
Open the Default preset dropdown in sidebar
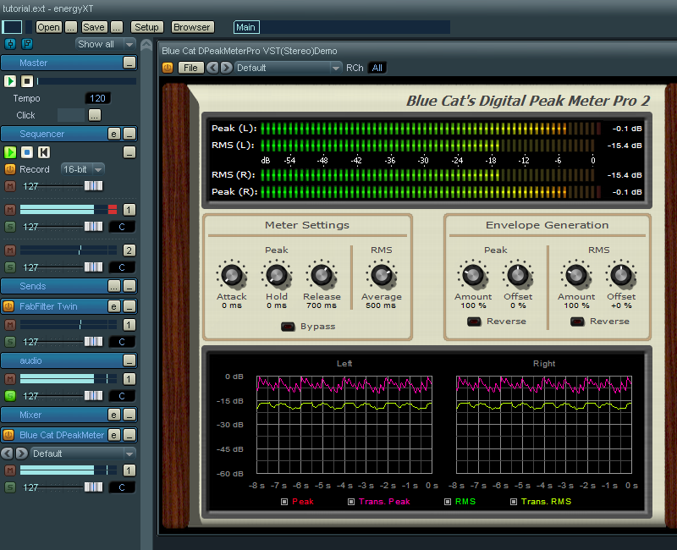(83, 454)
